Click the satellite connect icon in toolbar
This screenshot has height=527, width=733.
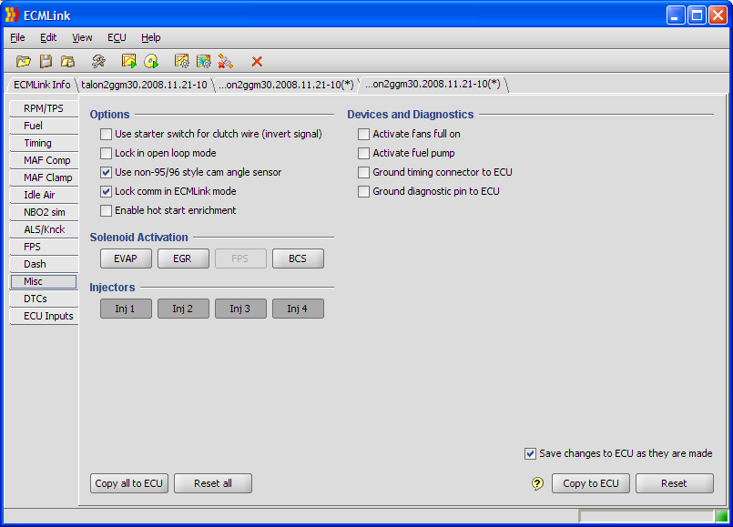click(x=225, y=61)
